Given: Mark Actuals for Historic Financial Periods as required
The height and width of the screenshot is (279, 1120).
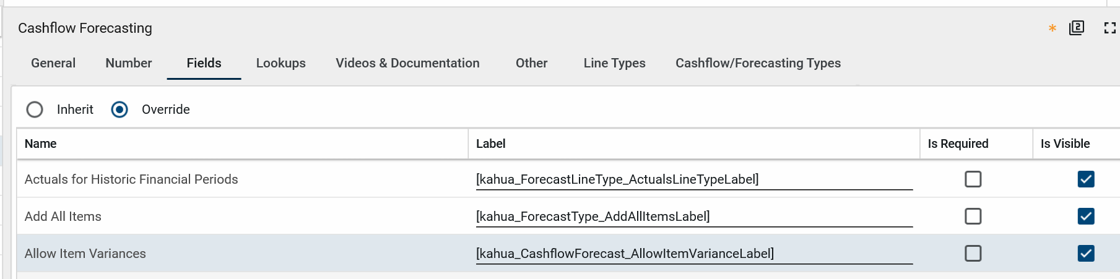Looking at the screenshot, I should click(973, 179).
